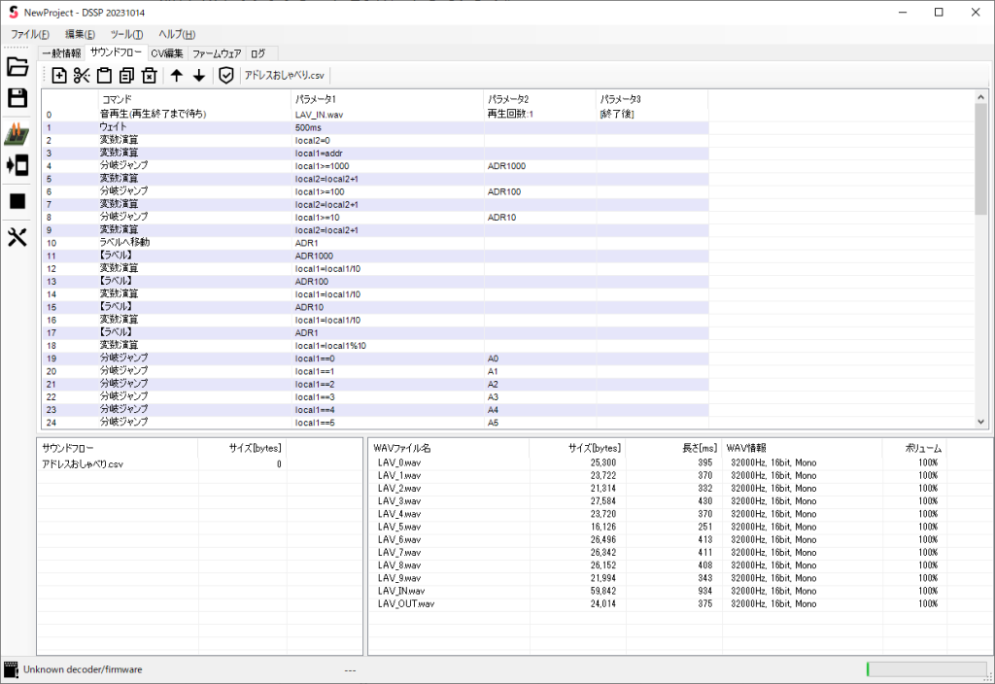Open the wrench and screwdriver tools icon
Viewport: 995px width, 684px height.
(x=17, y=237)
